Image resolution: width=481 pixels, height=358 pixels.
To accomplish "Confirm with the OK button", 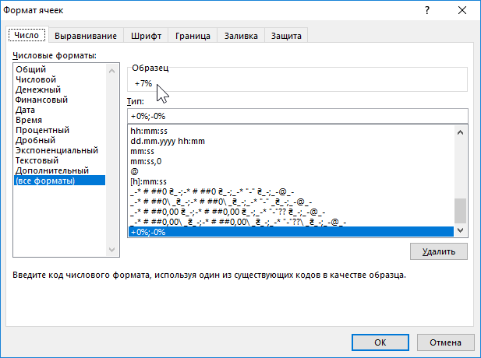I will pos(380,342).
